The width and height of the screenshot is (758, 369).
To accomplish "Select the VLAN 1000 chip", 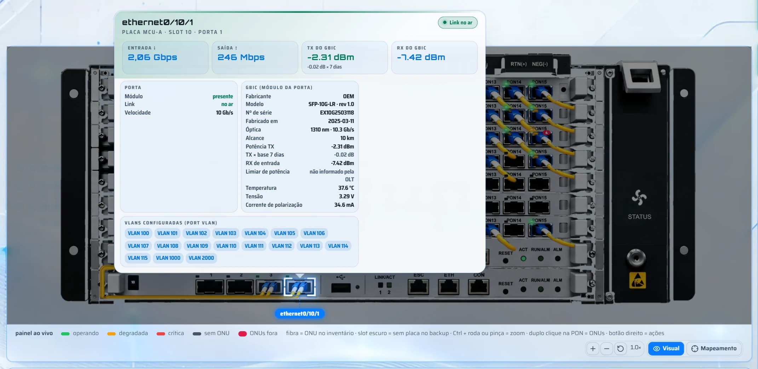I will (x=168, y=258).
